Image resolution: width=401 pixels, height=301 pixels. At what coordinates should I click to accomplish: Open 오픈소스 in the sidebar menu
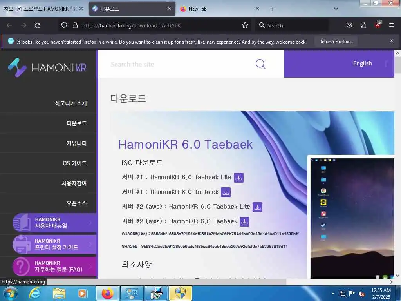(76, 203)
